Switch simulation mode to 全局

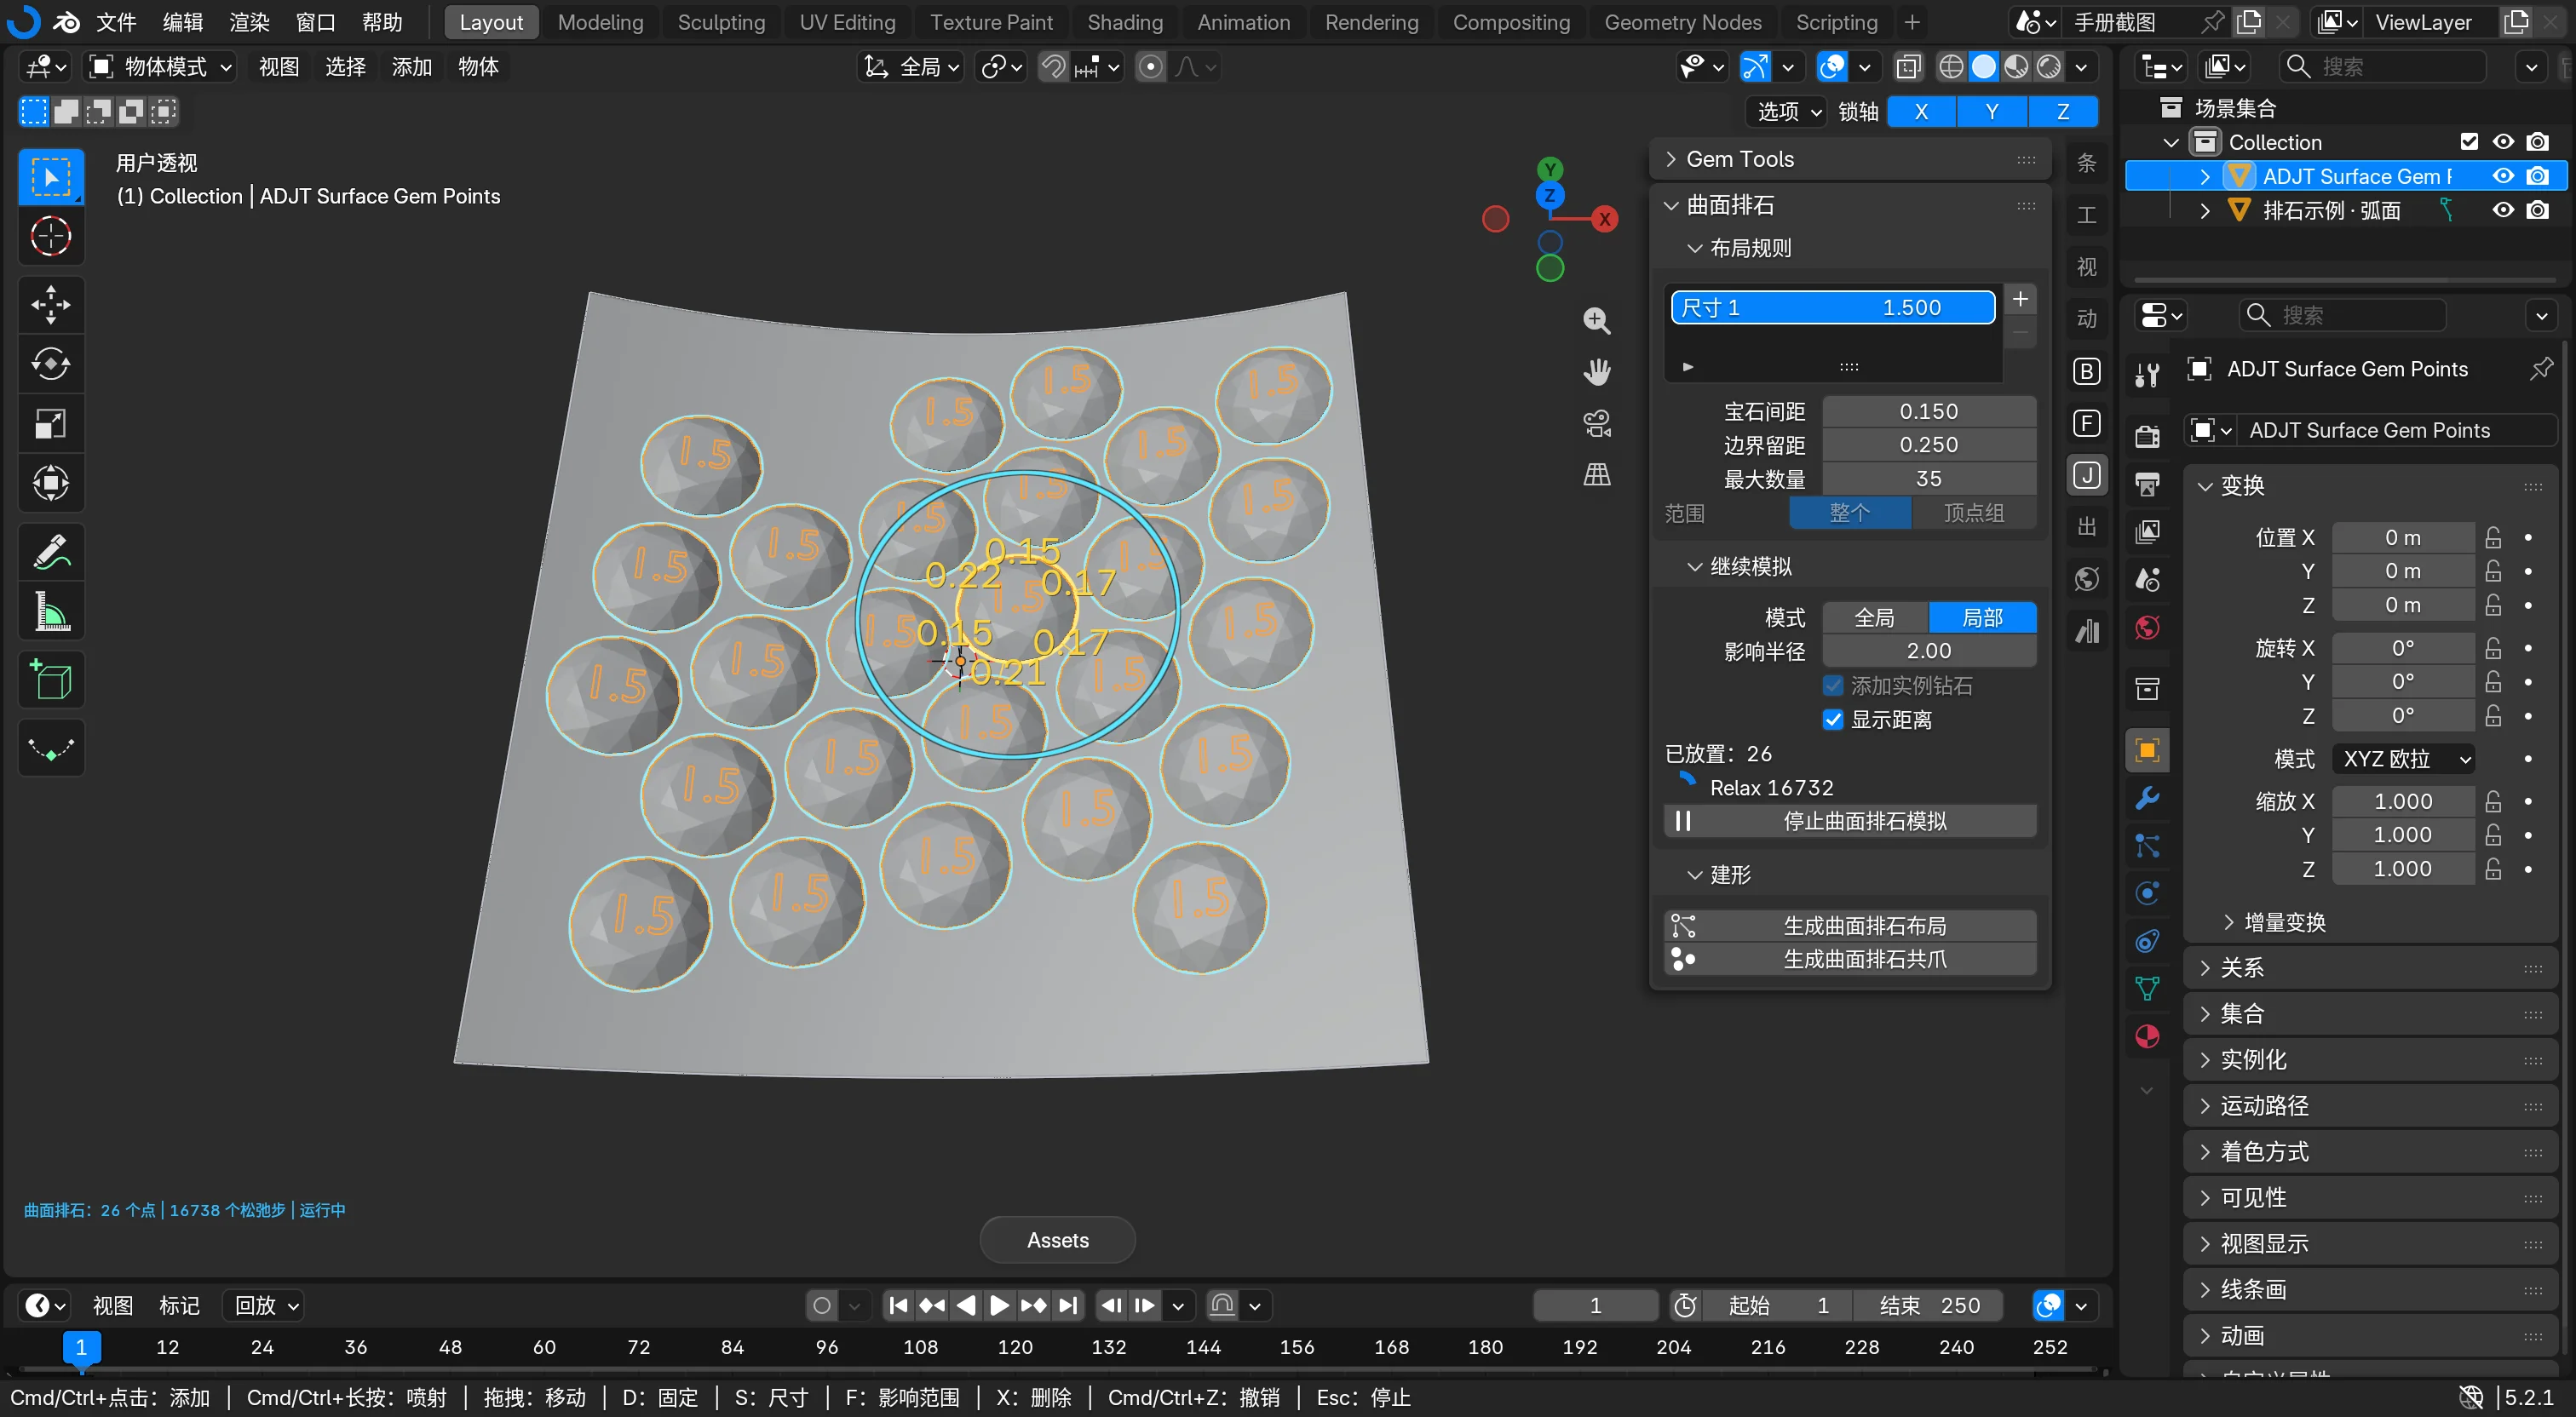tap(1874, 618)
